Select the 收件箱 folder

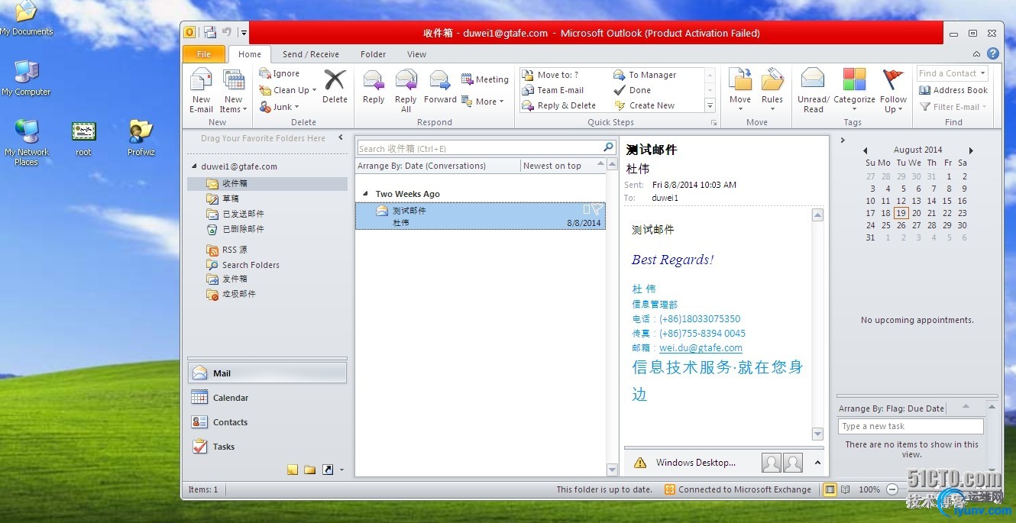[x=267, y=183]
